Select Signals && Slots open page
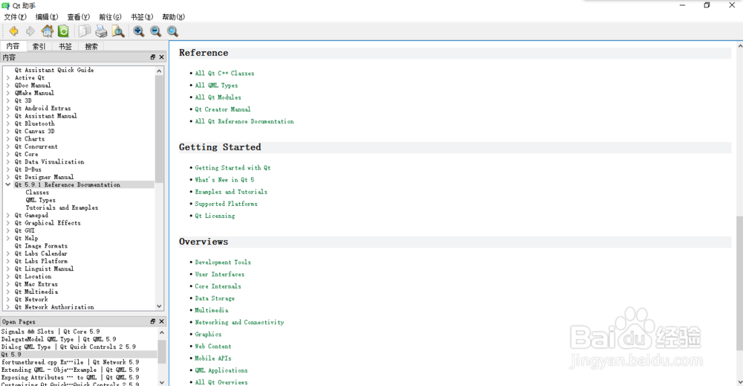Image resolution: width=743 pixels, height=386 pixels. pos(51,332)
